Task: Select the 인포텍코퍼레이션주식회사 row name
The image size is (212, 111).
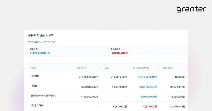Action: click(x=44, y=96)
